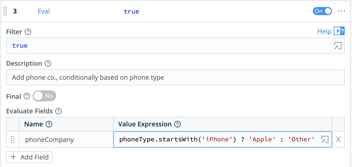Open the Help link
The width and height of the screenshot is (352, 167).
(324, 31)
